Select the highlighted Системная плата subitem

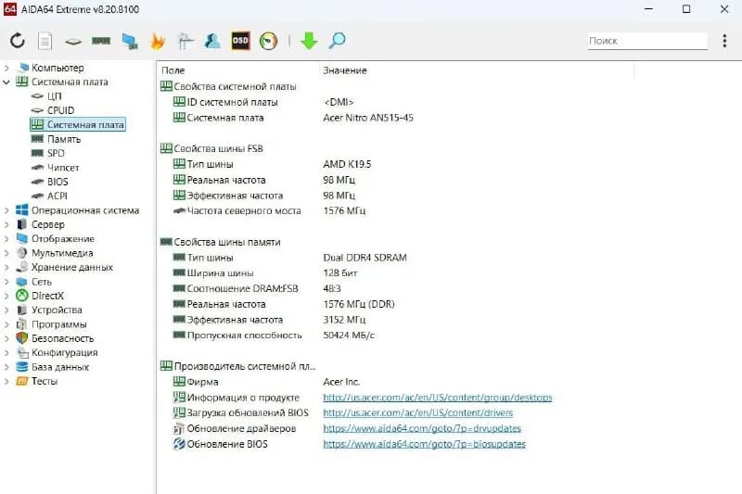click(x=78, y=125)
